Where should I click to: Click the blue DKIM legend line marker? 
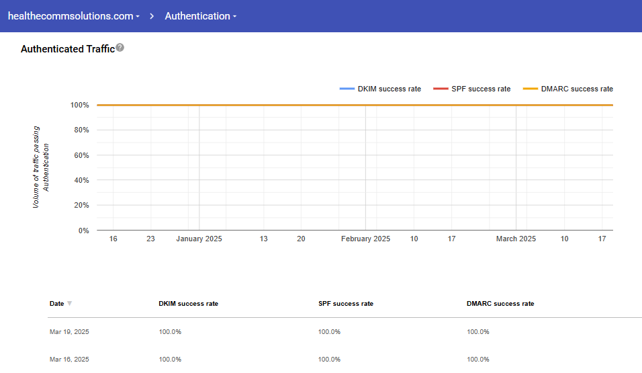[347, 89]
